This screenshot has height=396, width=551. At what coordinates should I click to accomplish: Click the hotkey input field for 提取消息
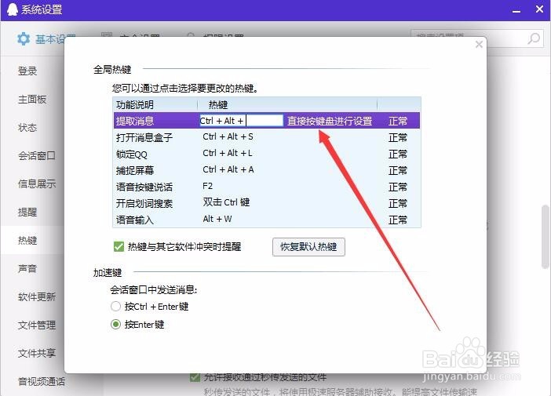tap(241, 121)
